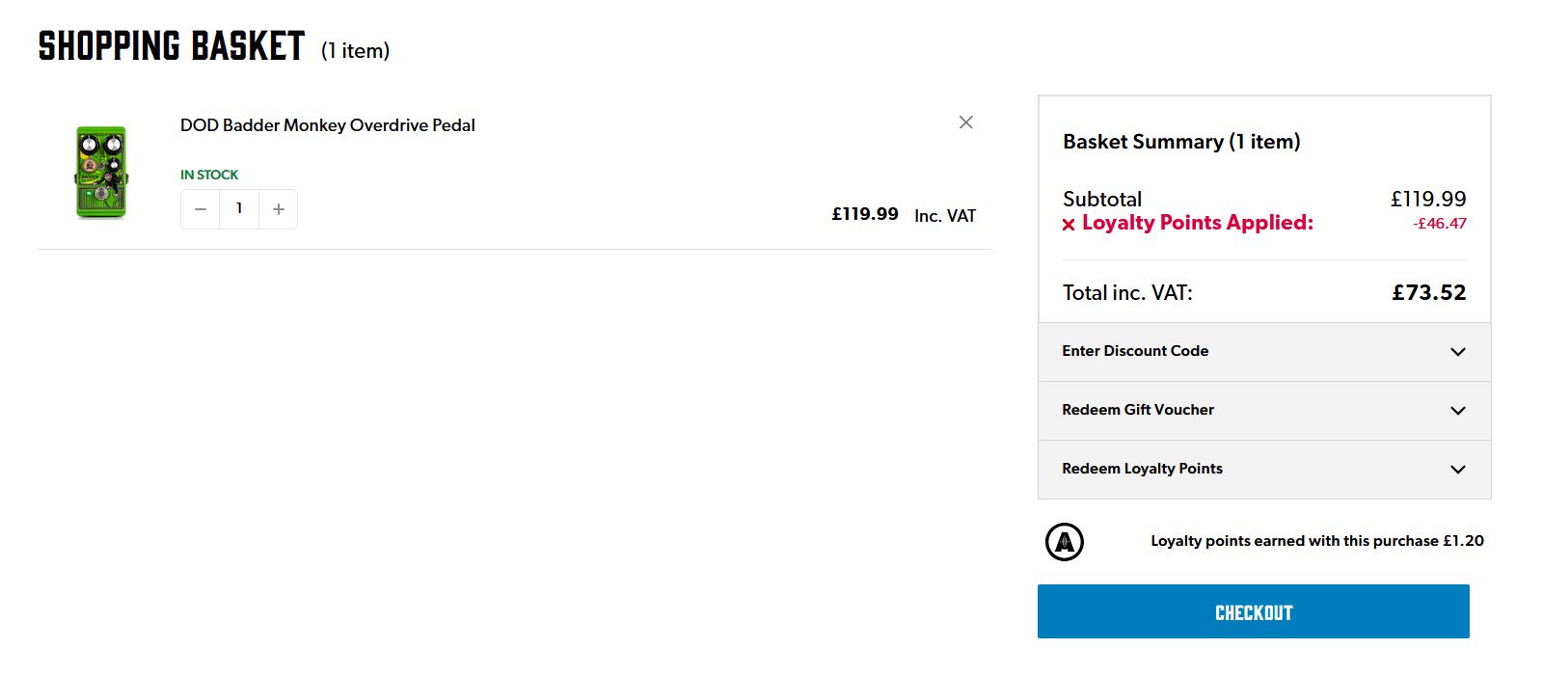Remove applied loyalty points with red X
The image size is (1543, 676).
coord(1069,225)
